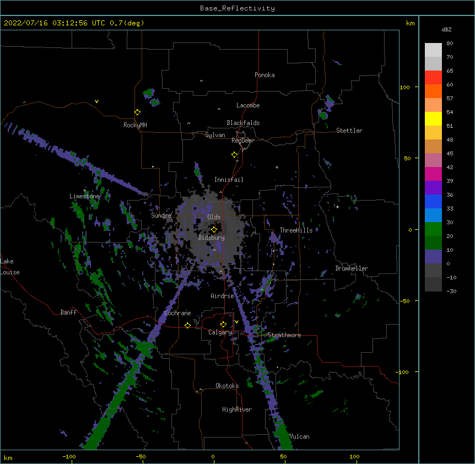The image size is (475, 464).
Task: Click the -30 value on the dBZ legend
Action: 451,292
